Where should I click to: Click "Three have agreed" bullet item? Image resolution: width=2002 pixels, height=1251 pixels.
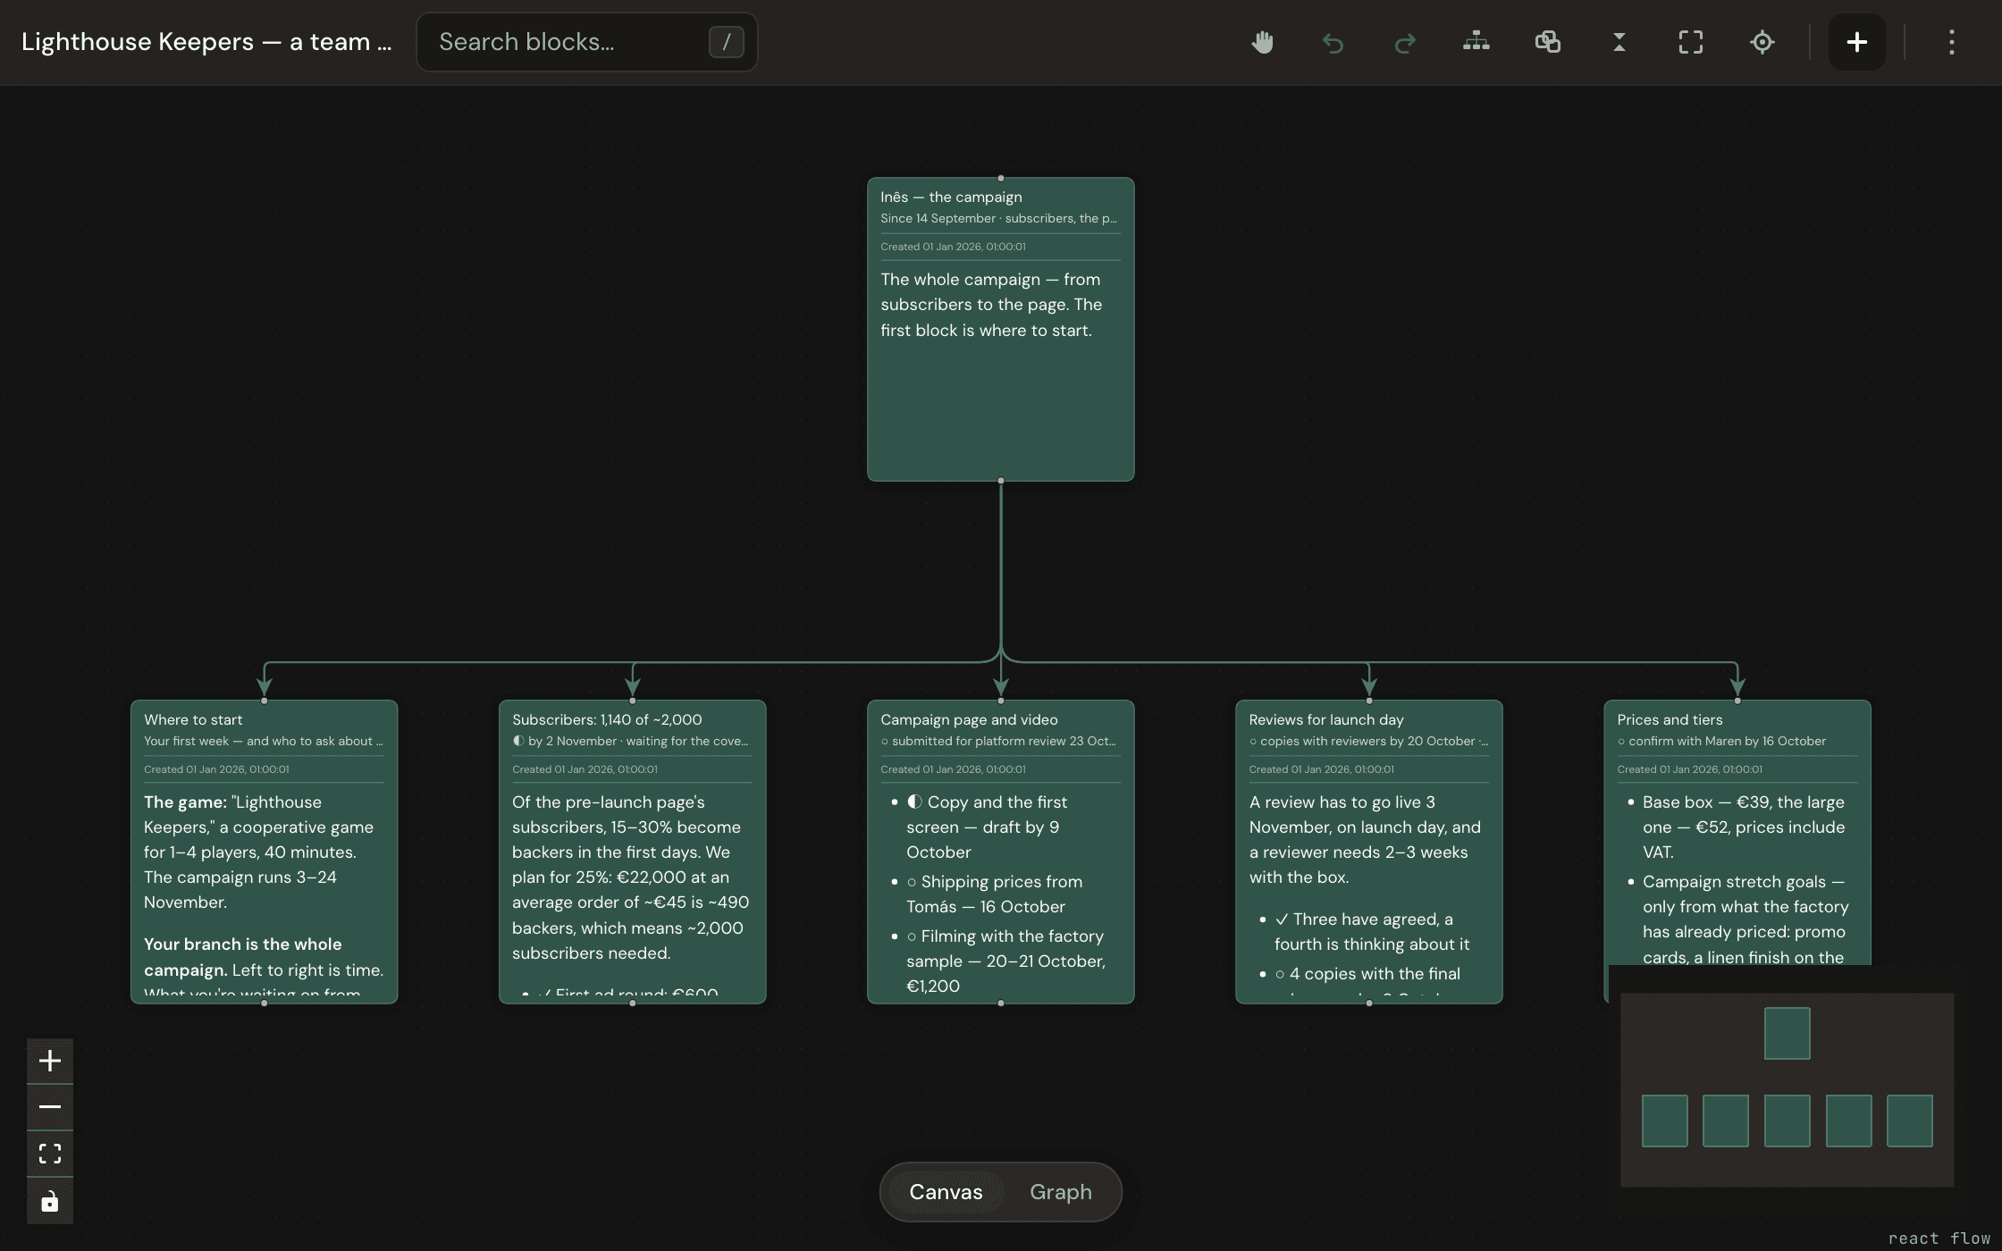click(1372, 931)
